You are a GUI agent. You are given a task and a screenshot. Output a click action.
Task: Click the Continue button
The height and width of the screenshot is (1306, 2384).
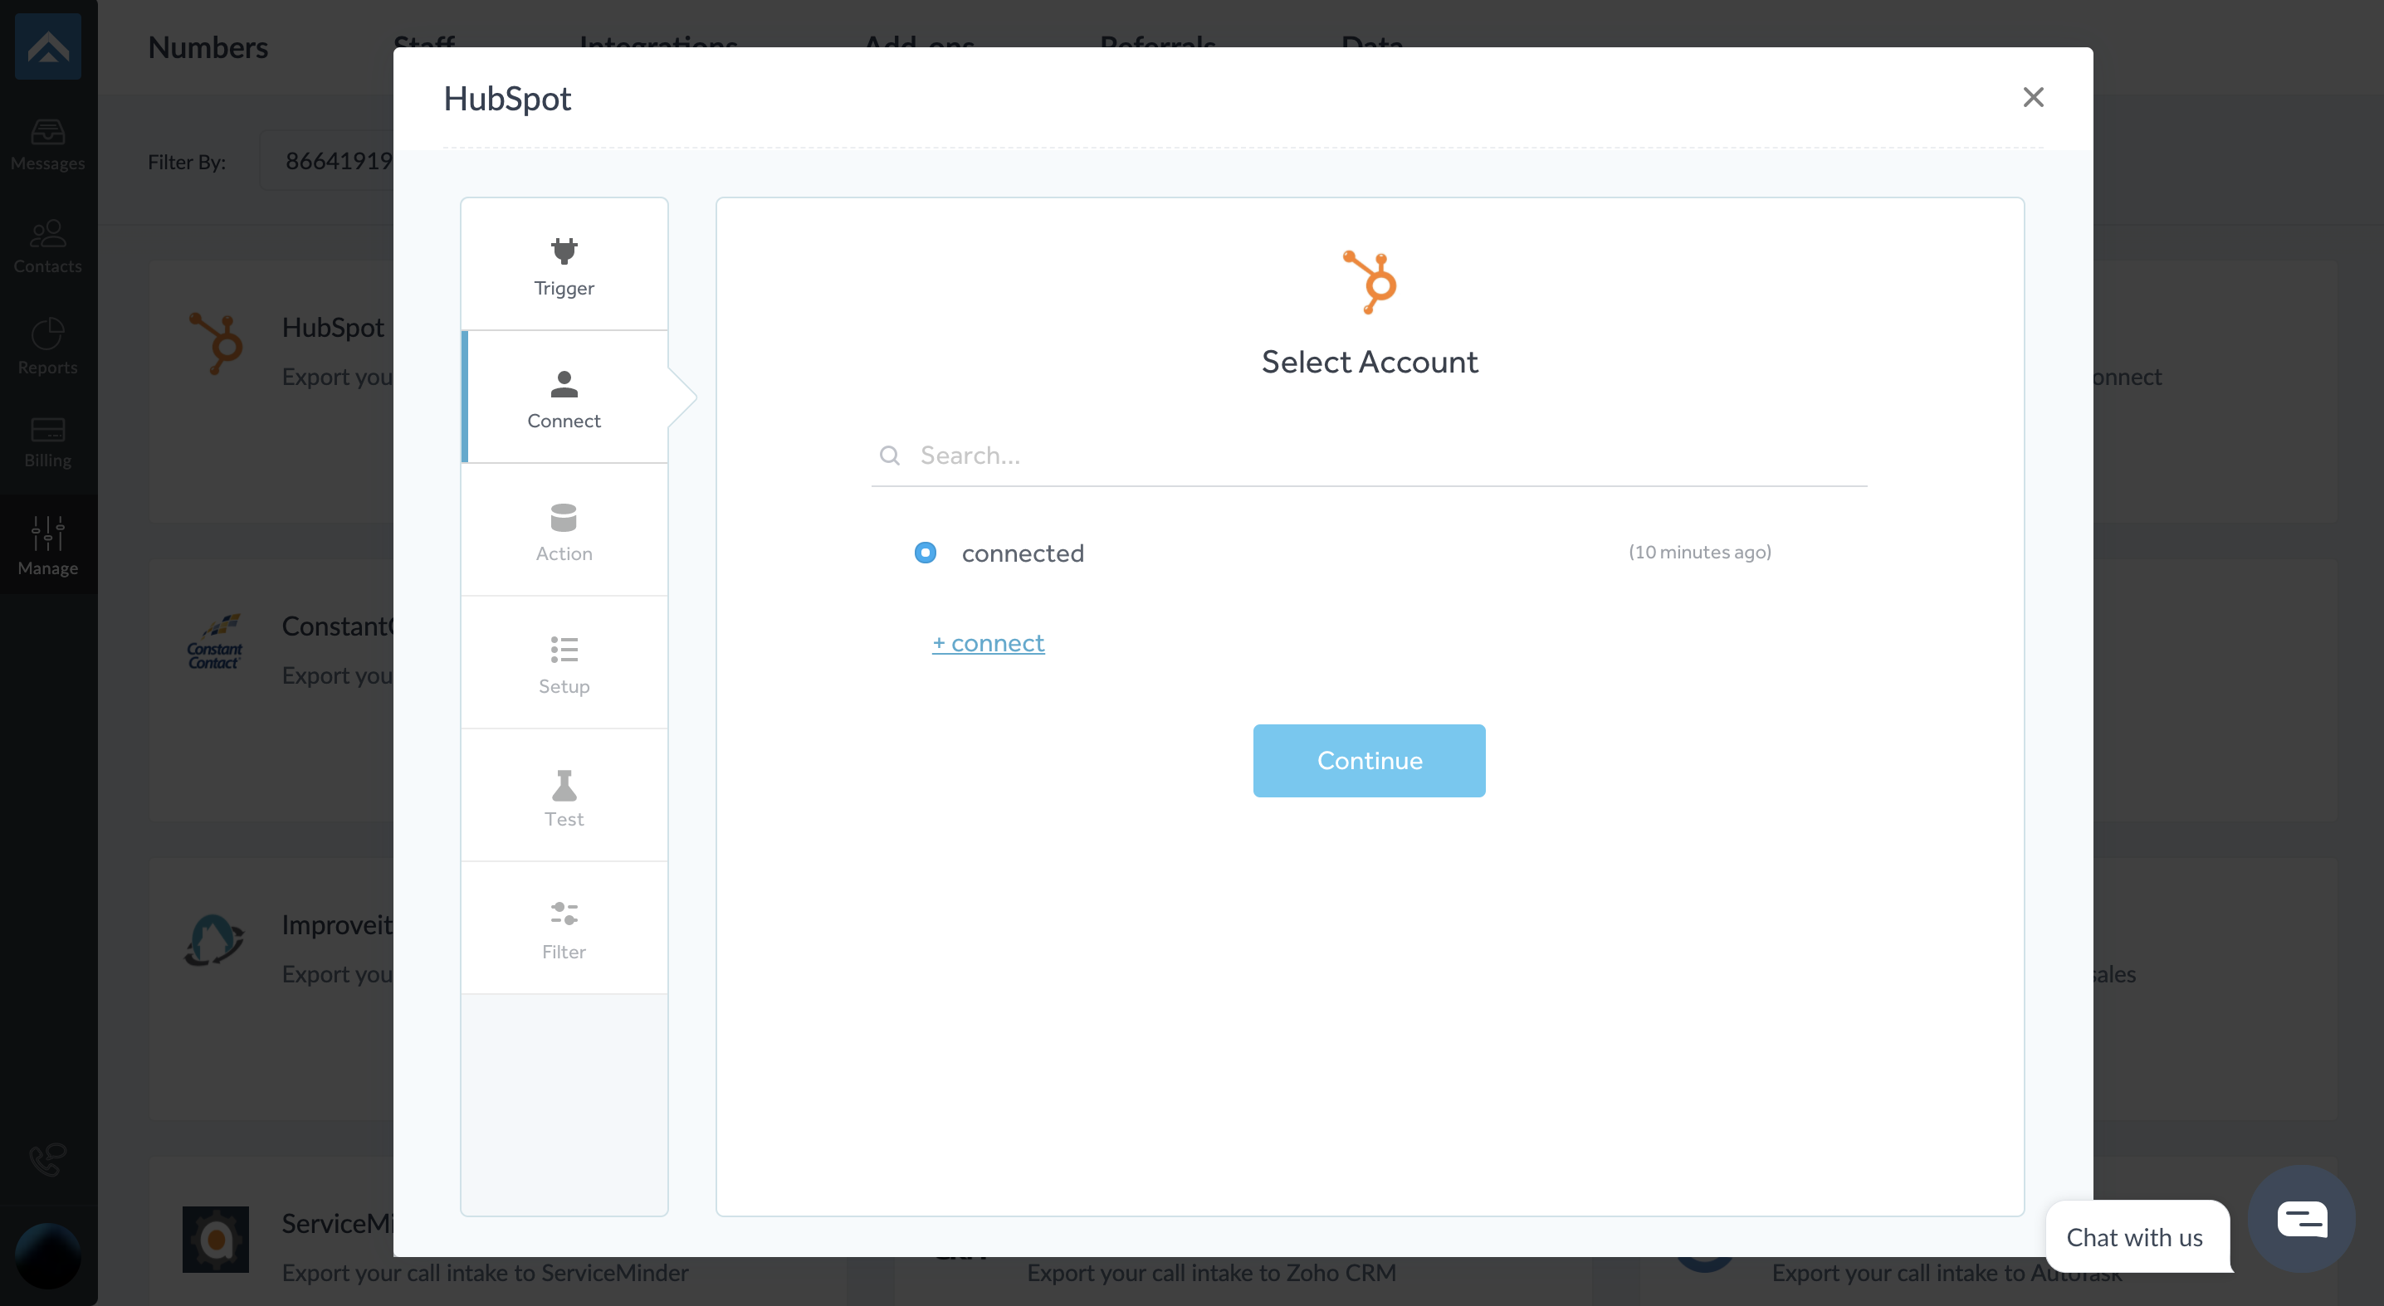[x=1369, y=759]
